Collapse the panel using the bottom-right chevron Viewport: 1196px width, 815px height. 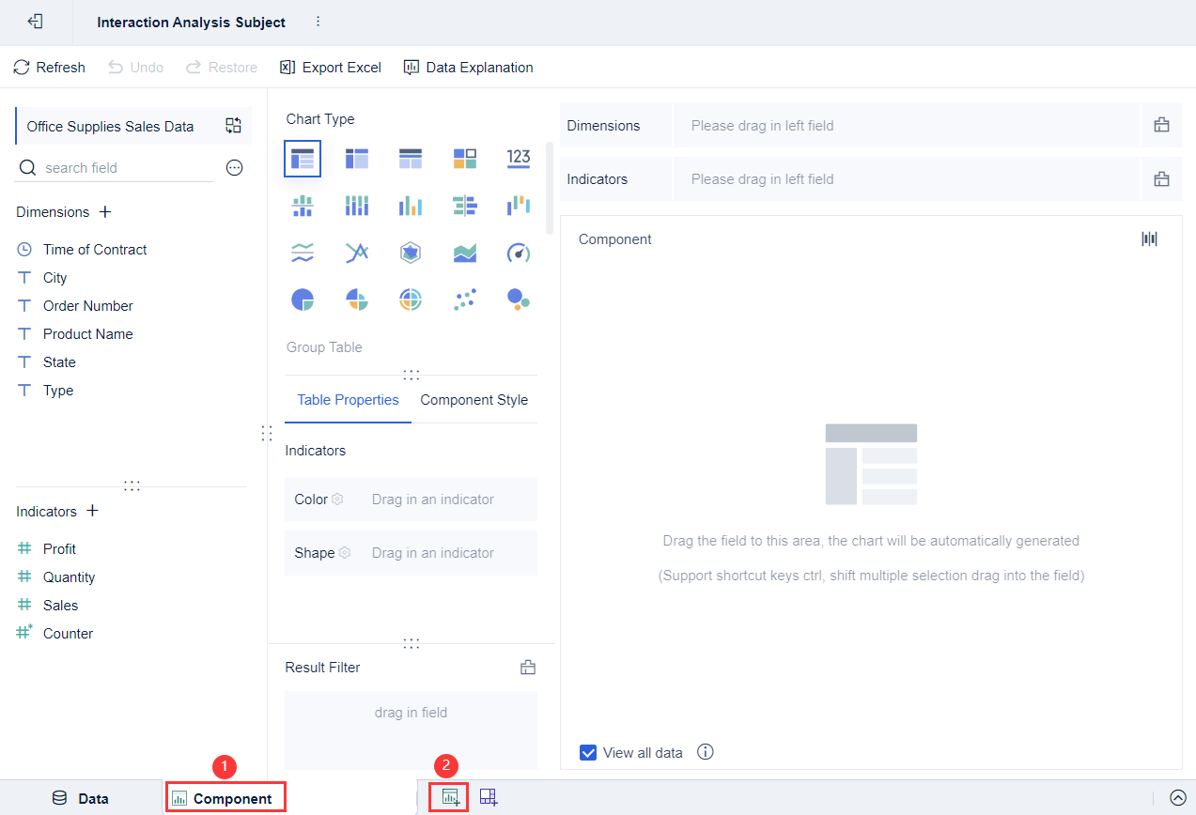click(x=1179, y=796)
